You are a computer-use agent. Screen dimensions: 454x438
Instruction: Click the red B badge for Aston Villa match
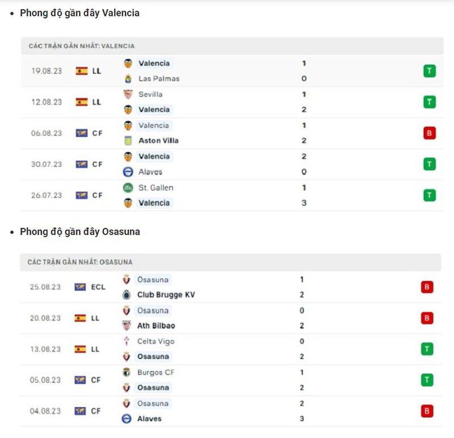(430, 133)
